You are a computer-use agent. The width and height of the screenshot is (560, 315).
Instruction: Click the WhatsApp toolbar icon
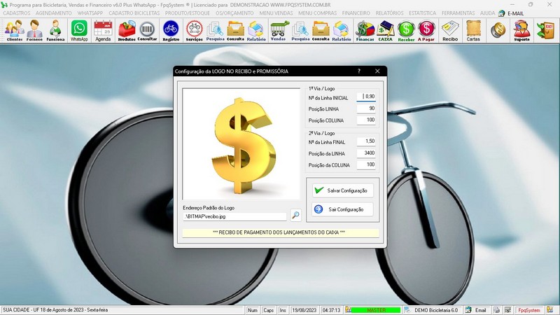pos(79,31)
